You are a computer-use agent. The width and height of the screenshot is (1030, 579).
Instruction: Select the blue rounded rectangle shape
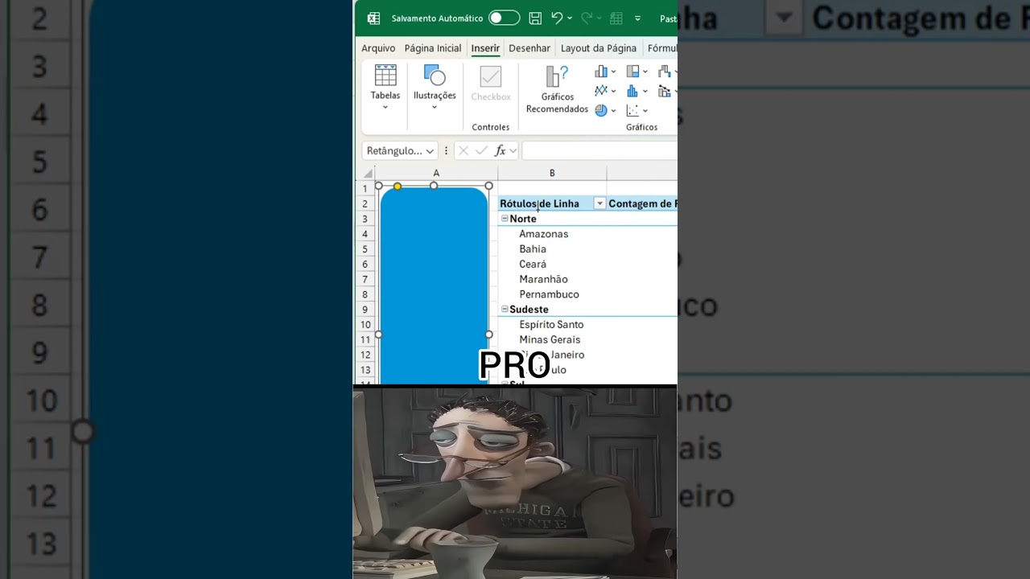point(434,285)
